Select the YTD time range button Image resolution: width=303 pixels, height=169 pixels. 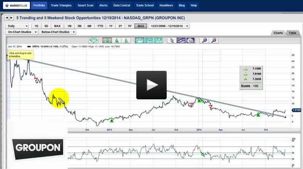click(100, 26)
